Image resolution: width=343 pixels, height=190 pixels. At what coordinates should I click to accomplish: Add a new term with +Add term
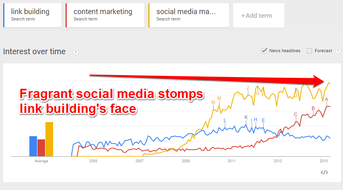tap(259, 15)
